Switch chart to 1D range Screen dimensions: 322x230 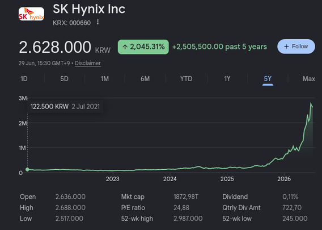coord(24,79)
